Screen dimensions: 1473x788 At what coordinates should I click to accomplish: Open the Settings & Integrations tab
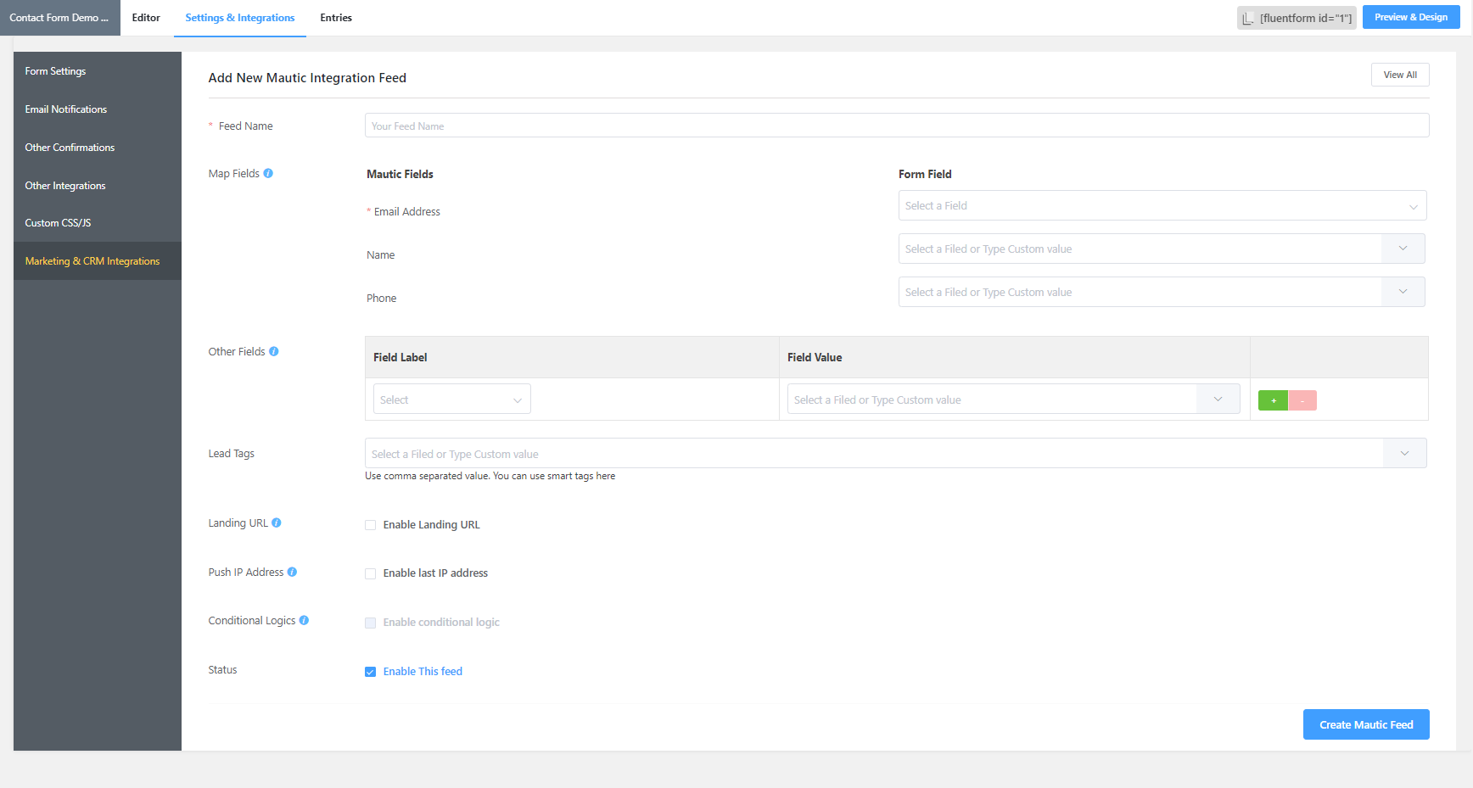[x=240, y=18]
